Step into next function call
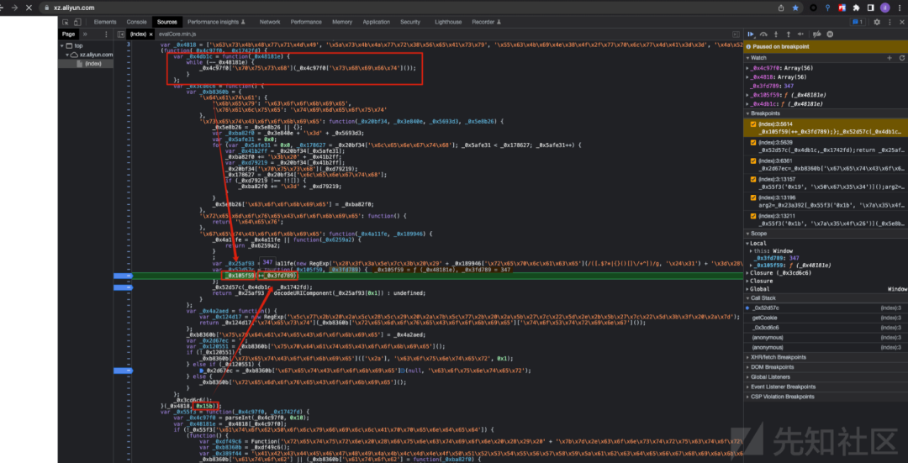Image resolution: width=908 pixels, height=463 pixels. (777, 34)
